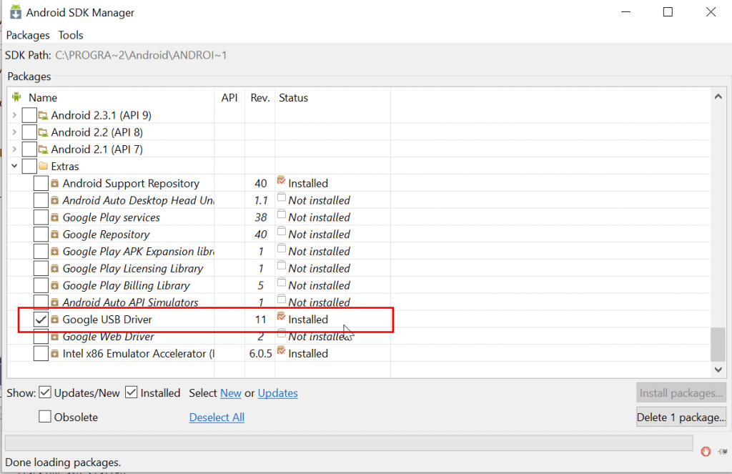Enable the Obsolete filter checkbox

(45, 416)
